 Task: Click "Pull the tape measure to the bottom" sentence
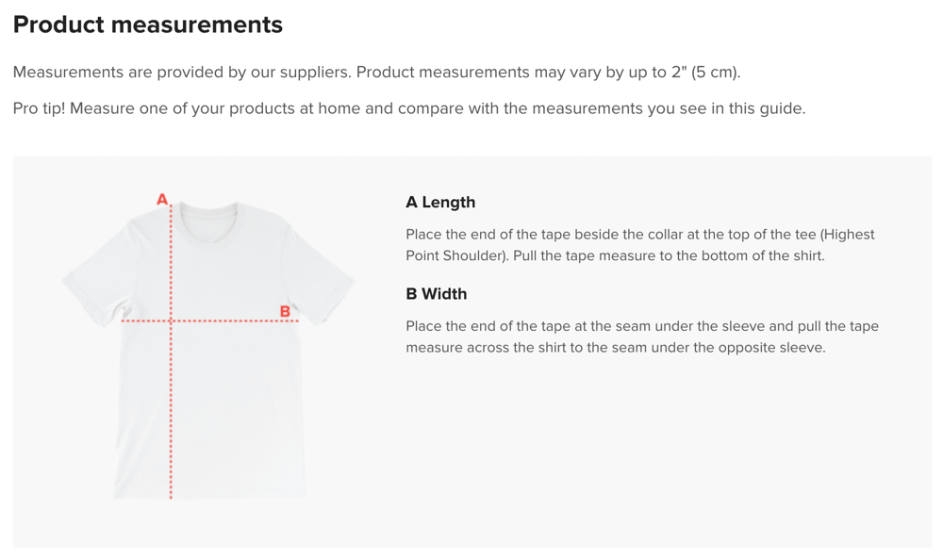tap(669, 255)
